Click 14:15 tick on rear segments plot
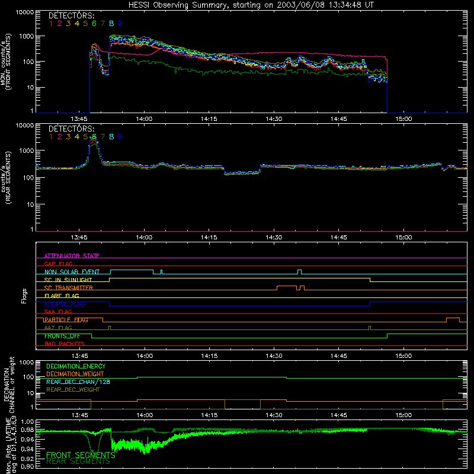 point(209,238)
